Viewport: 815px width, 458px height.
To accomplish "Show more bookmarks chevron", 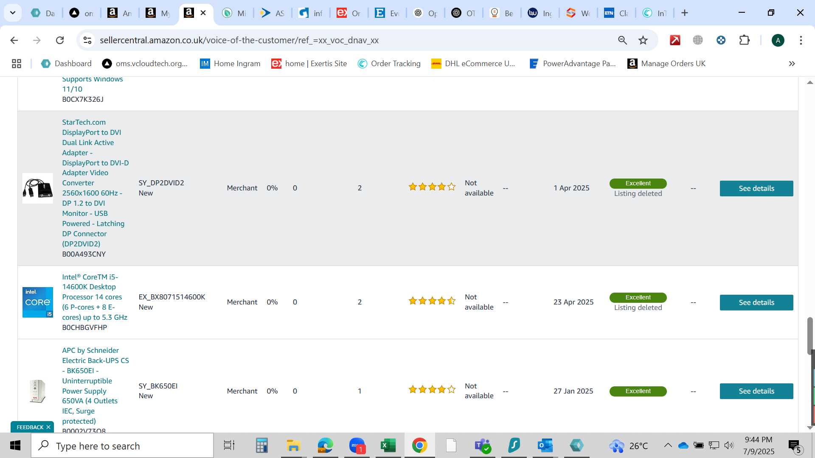I will click(x=792, y=64).
